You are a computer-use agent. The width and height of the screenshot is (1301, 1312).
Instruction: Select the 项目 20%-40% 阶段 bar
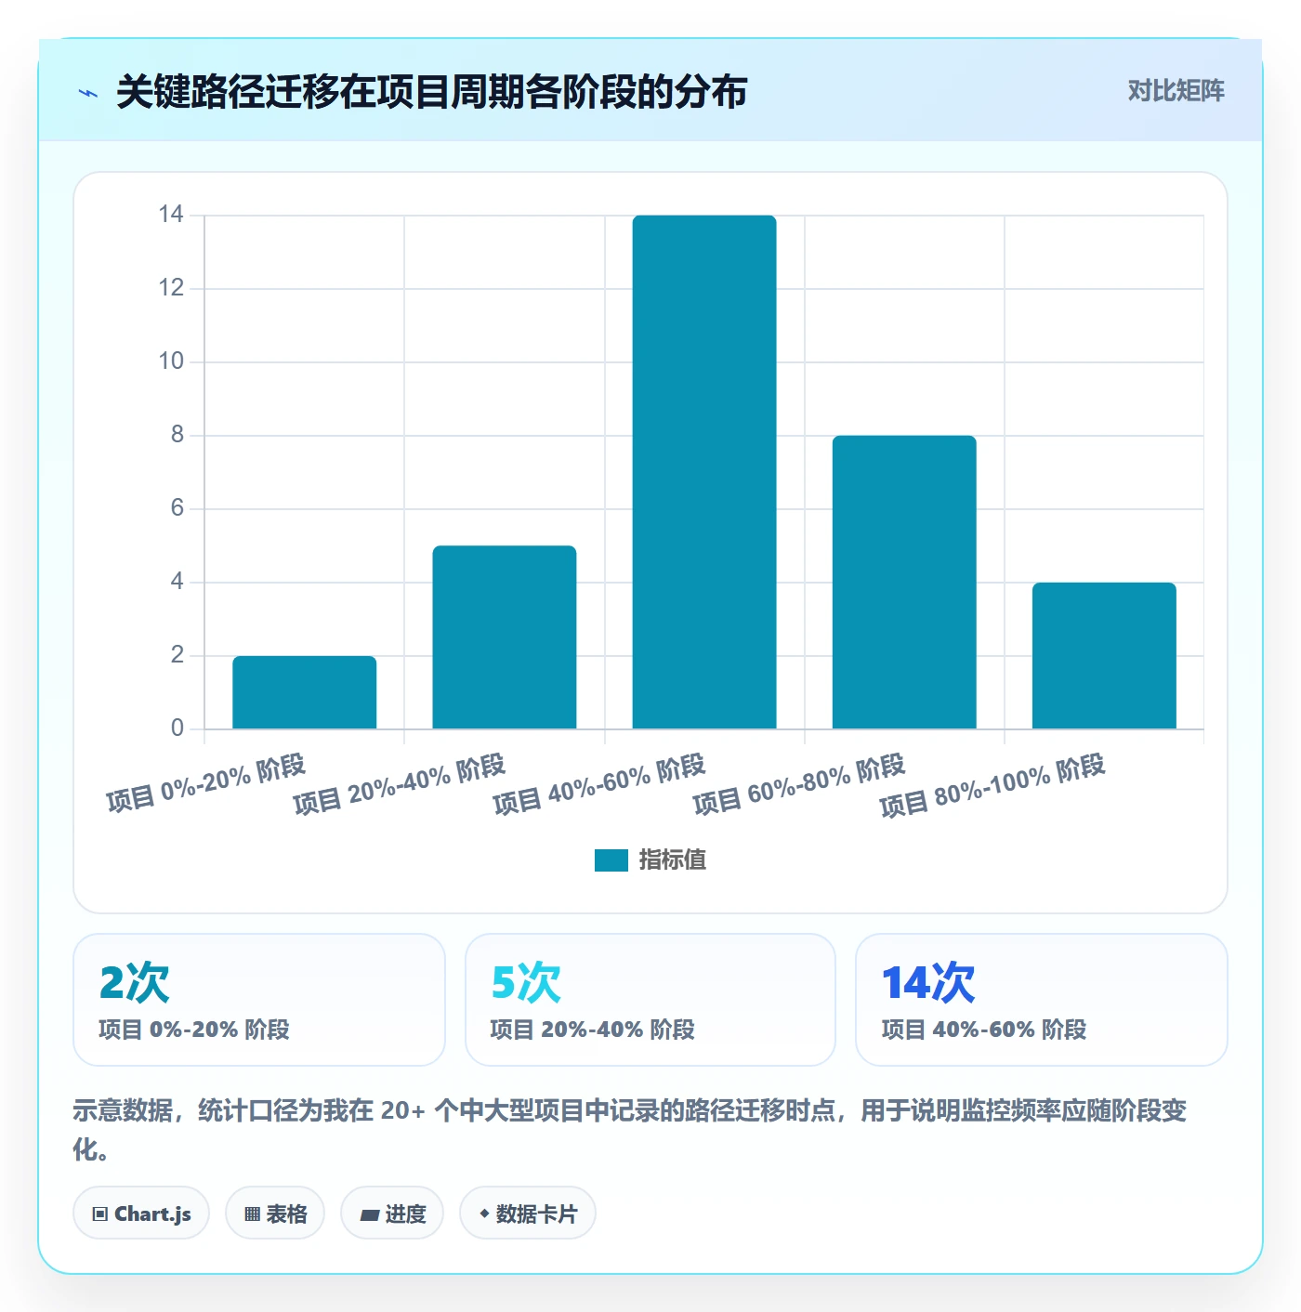pos(505,637)
